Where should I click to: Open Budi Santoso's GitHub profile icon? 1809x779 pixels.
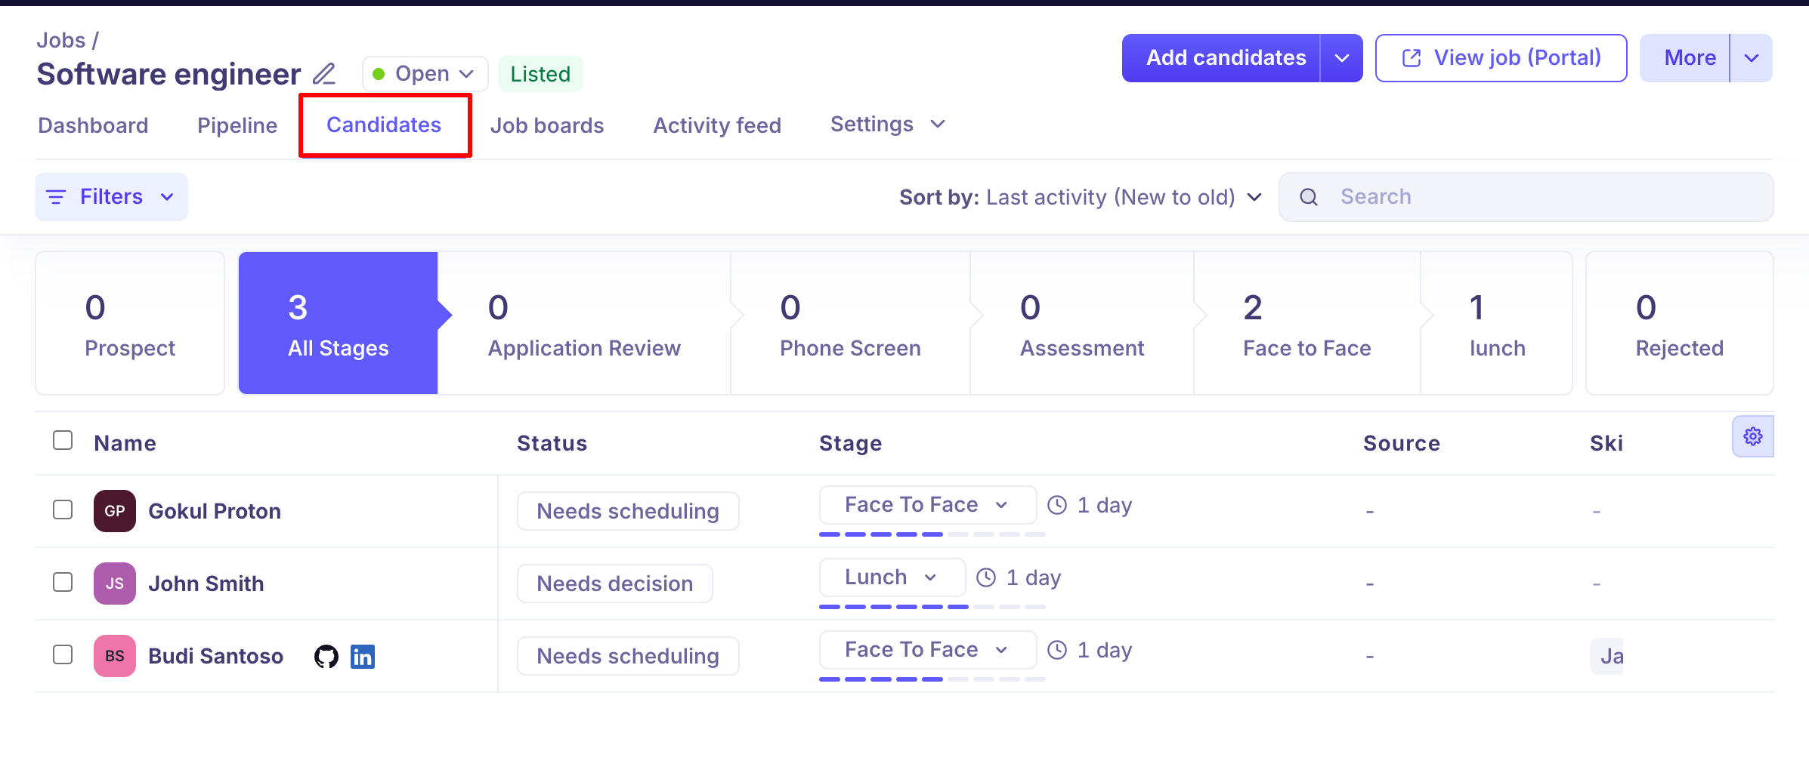326,657
